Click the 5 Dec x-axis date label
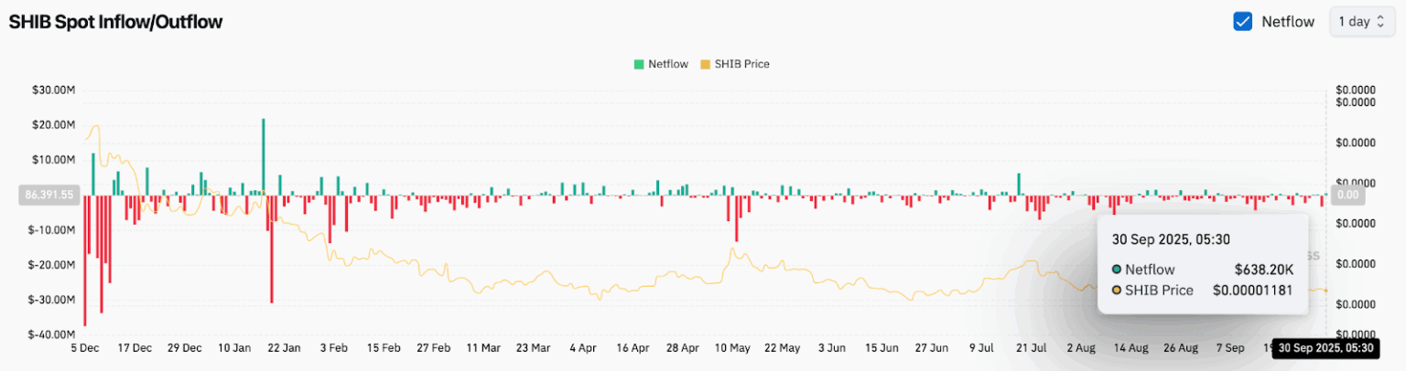This screenshot has width=1406, height=371. pos(85,348)
